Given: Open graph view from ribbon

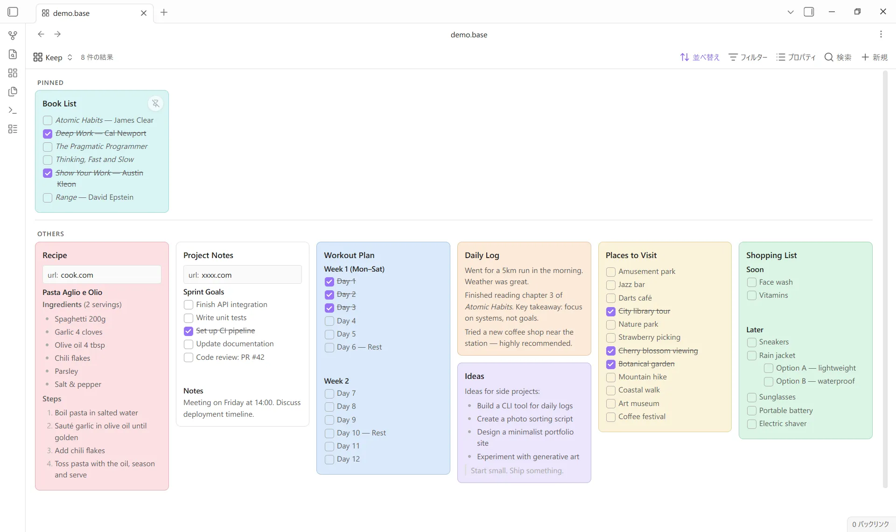Looking at the screenshot, I should coord(13,35).
